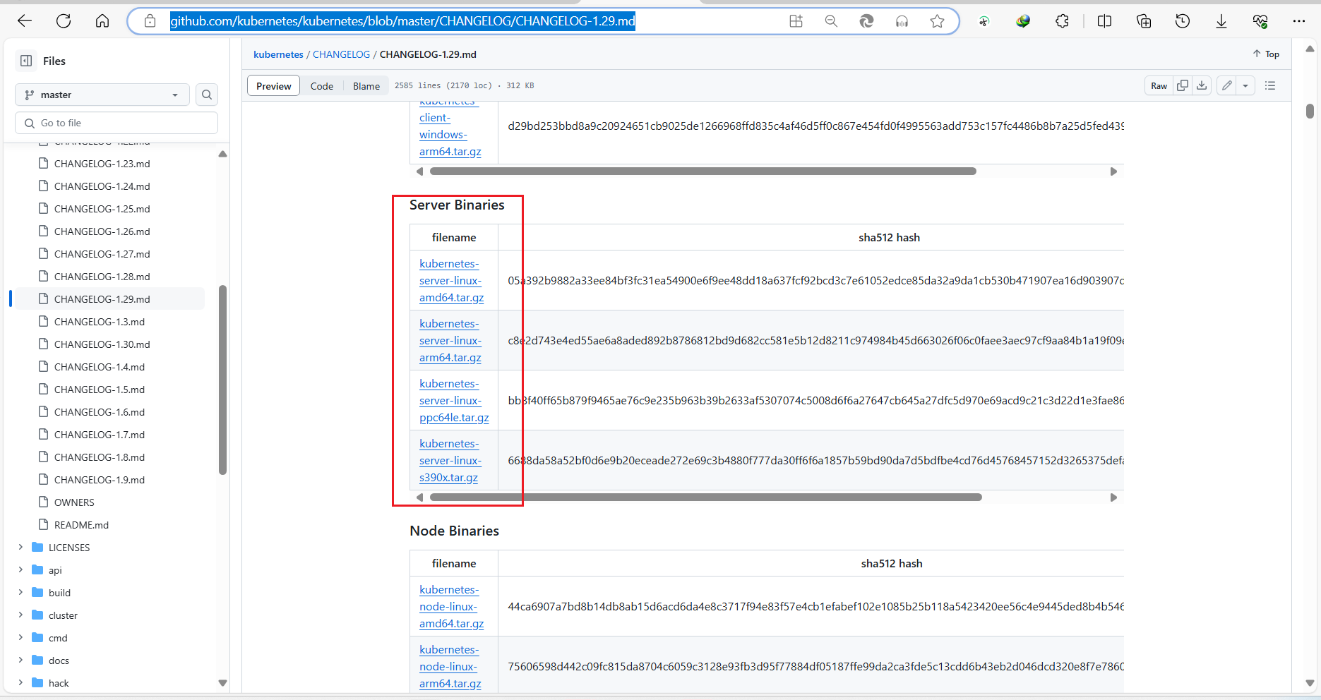This screenshot has width=1321, height=700.
Task: Open the master branch dropdown
Action: [x=102, y=95]
